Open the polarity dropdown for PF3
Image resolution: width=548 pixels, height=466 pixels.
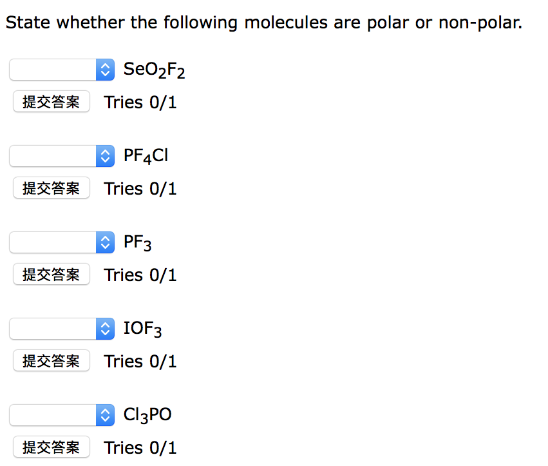(62, 242)
